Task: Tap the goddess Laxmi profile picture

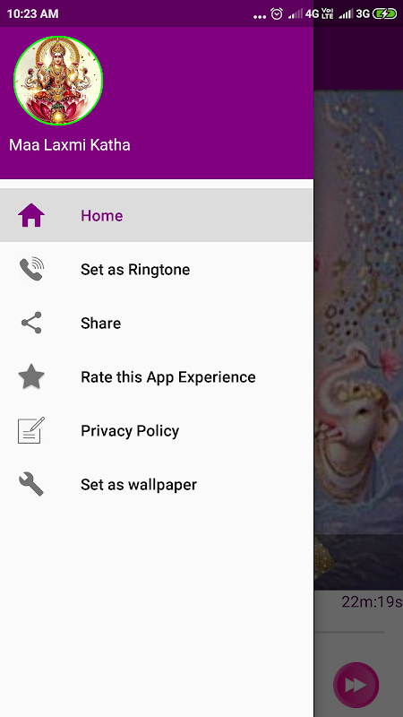Action: 58,81
